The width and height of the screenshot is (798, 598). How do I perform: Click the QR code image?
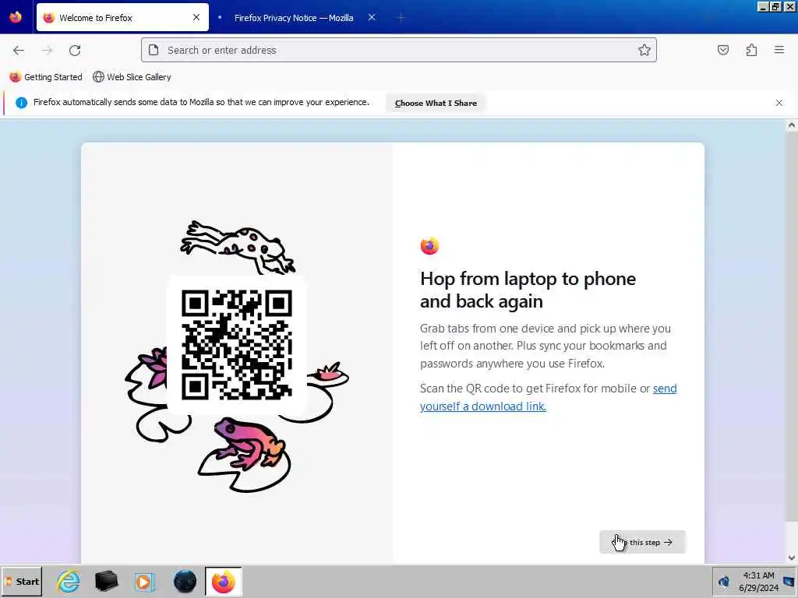237,345
